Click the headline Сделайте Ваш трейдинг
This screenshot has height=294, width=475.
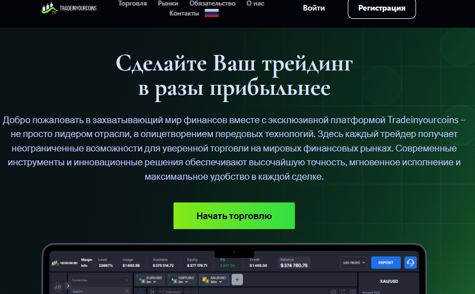click(x=234, y=63)
